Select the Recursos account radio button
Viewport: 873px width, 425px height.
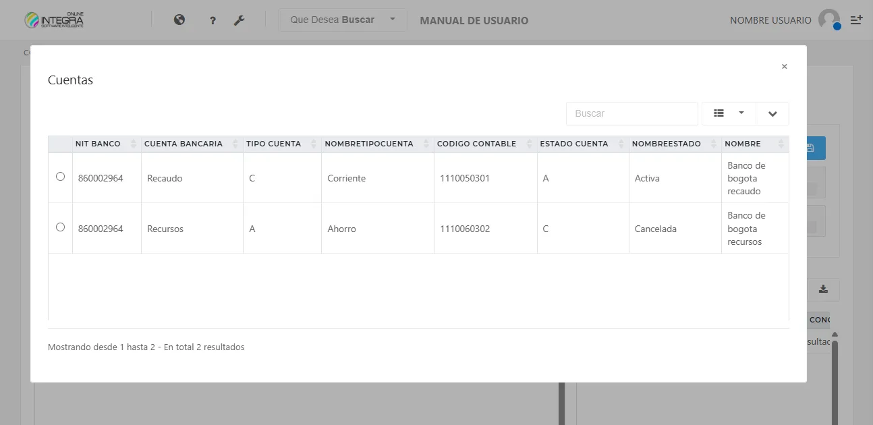pyautogui.click(x=60, y=227)
